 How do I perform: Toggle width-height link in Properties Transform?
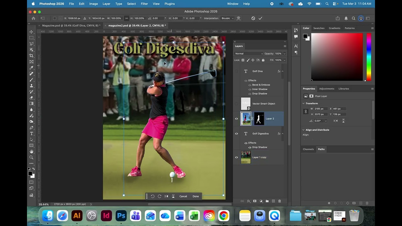[306, 111]
